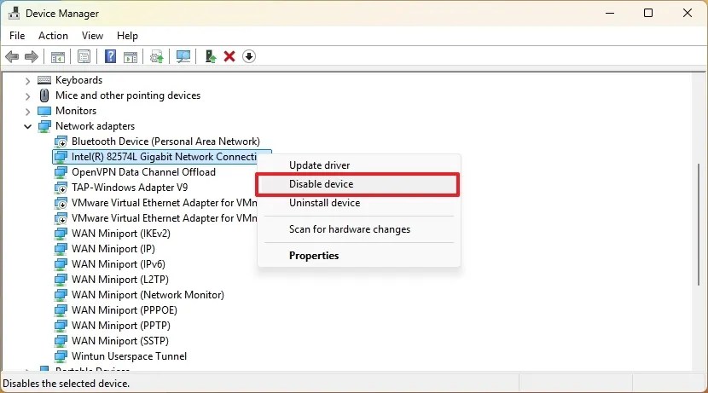Click the mouse icon beside Mice and other pointing devices
The height and width of the screenshot is (393, 708).
(x=44, y=95)
